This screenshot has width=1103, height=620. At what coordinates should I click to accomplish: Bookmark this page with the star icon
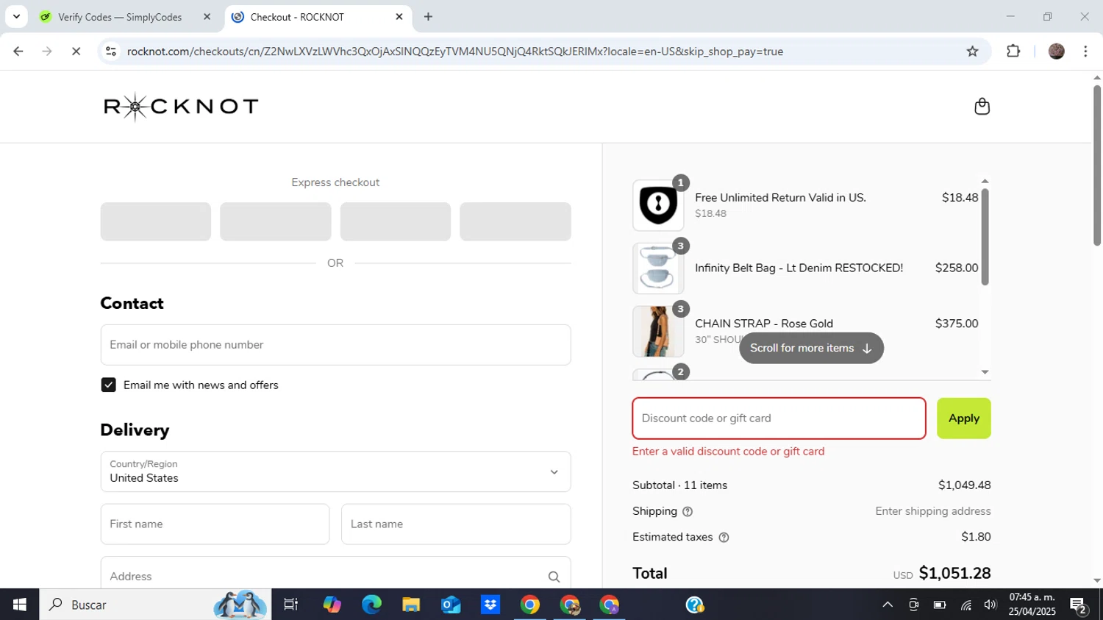click(x=972, y=51)
